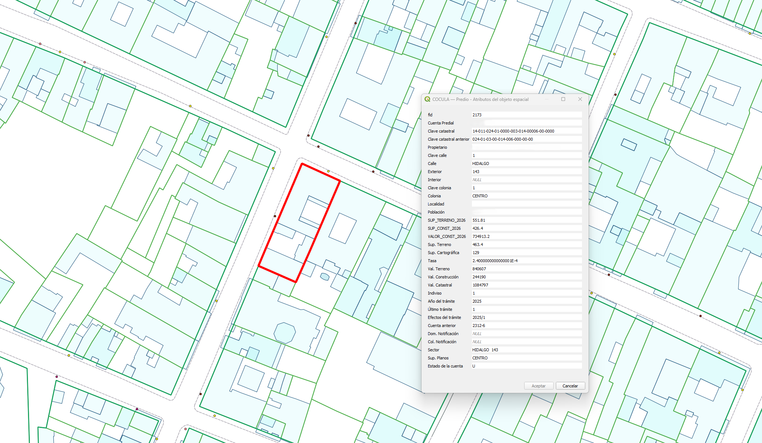The image size is (762, 443).
Task: Click the Aceptar button
Action: pyautogui.click(x=539, y=386)
